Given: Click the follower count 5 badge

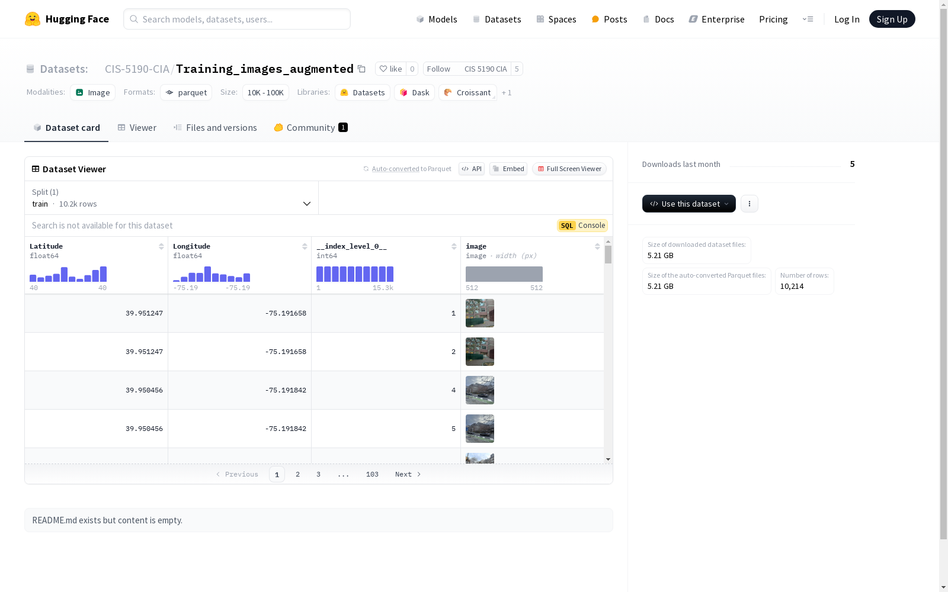Looking at the screenshot, I should [517, 69].
